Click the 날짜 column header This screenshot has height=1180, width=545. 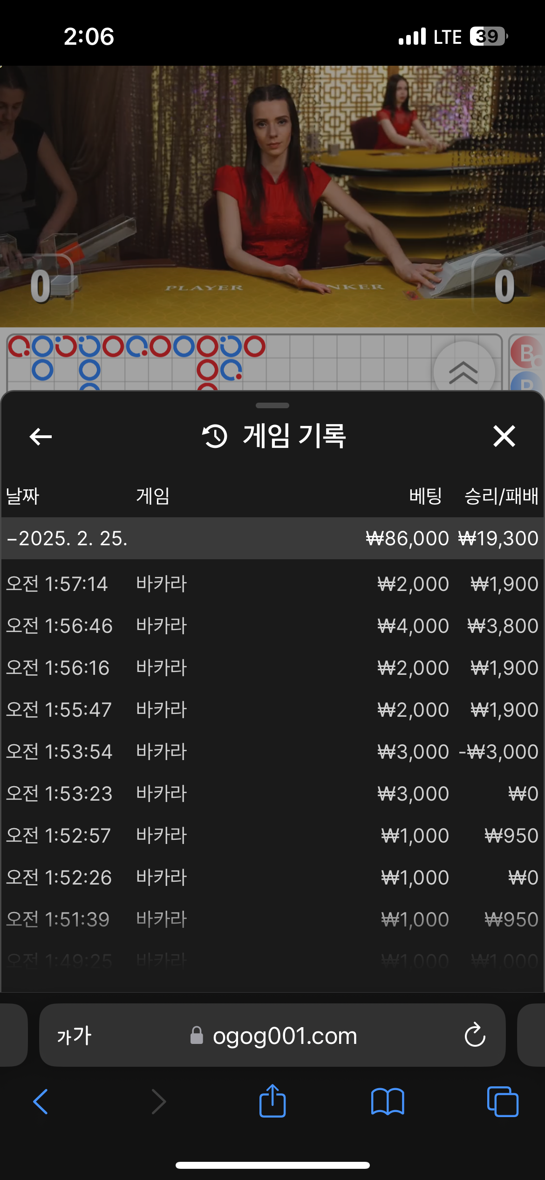click(x=22, y=496)
